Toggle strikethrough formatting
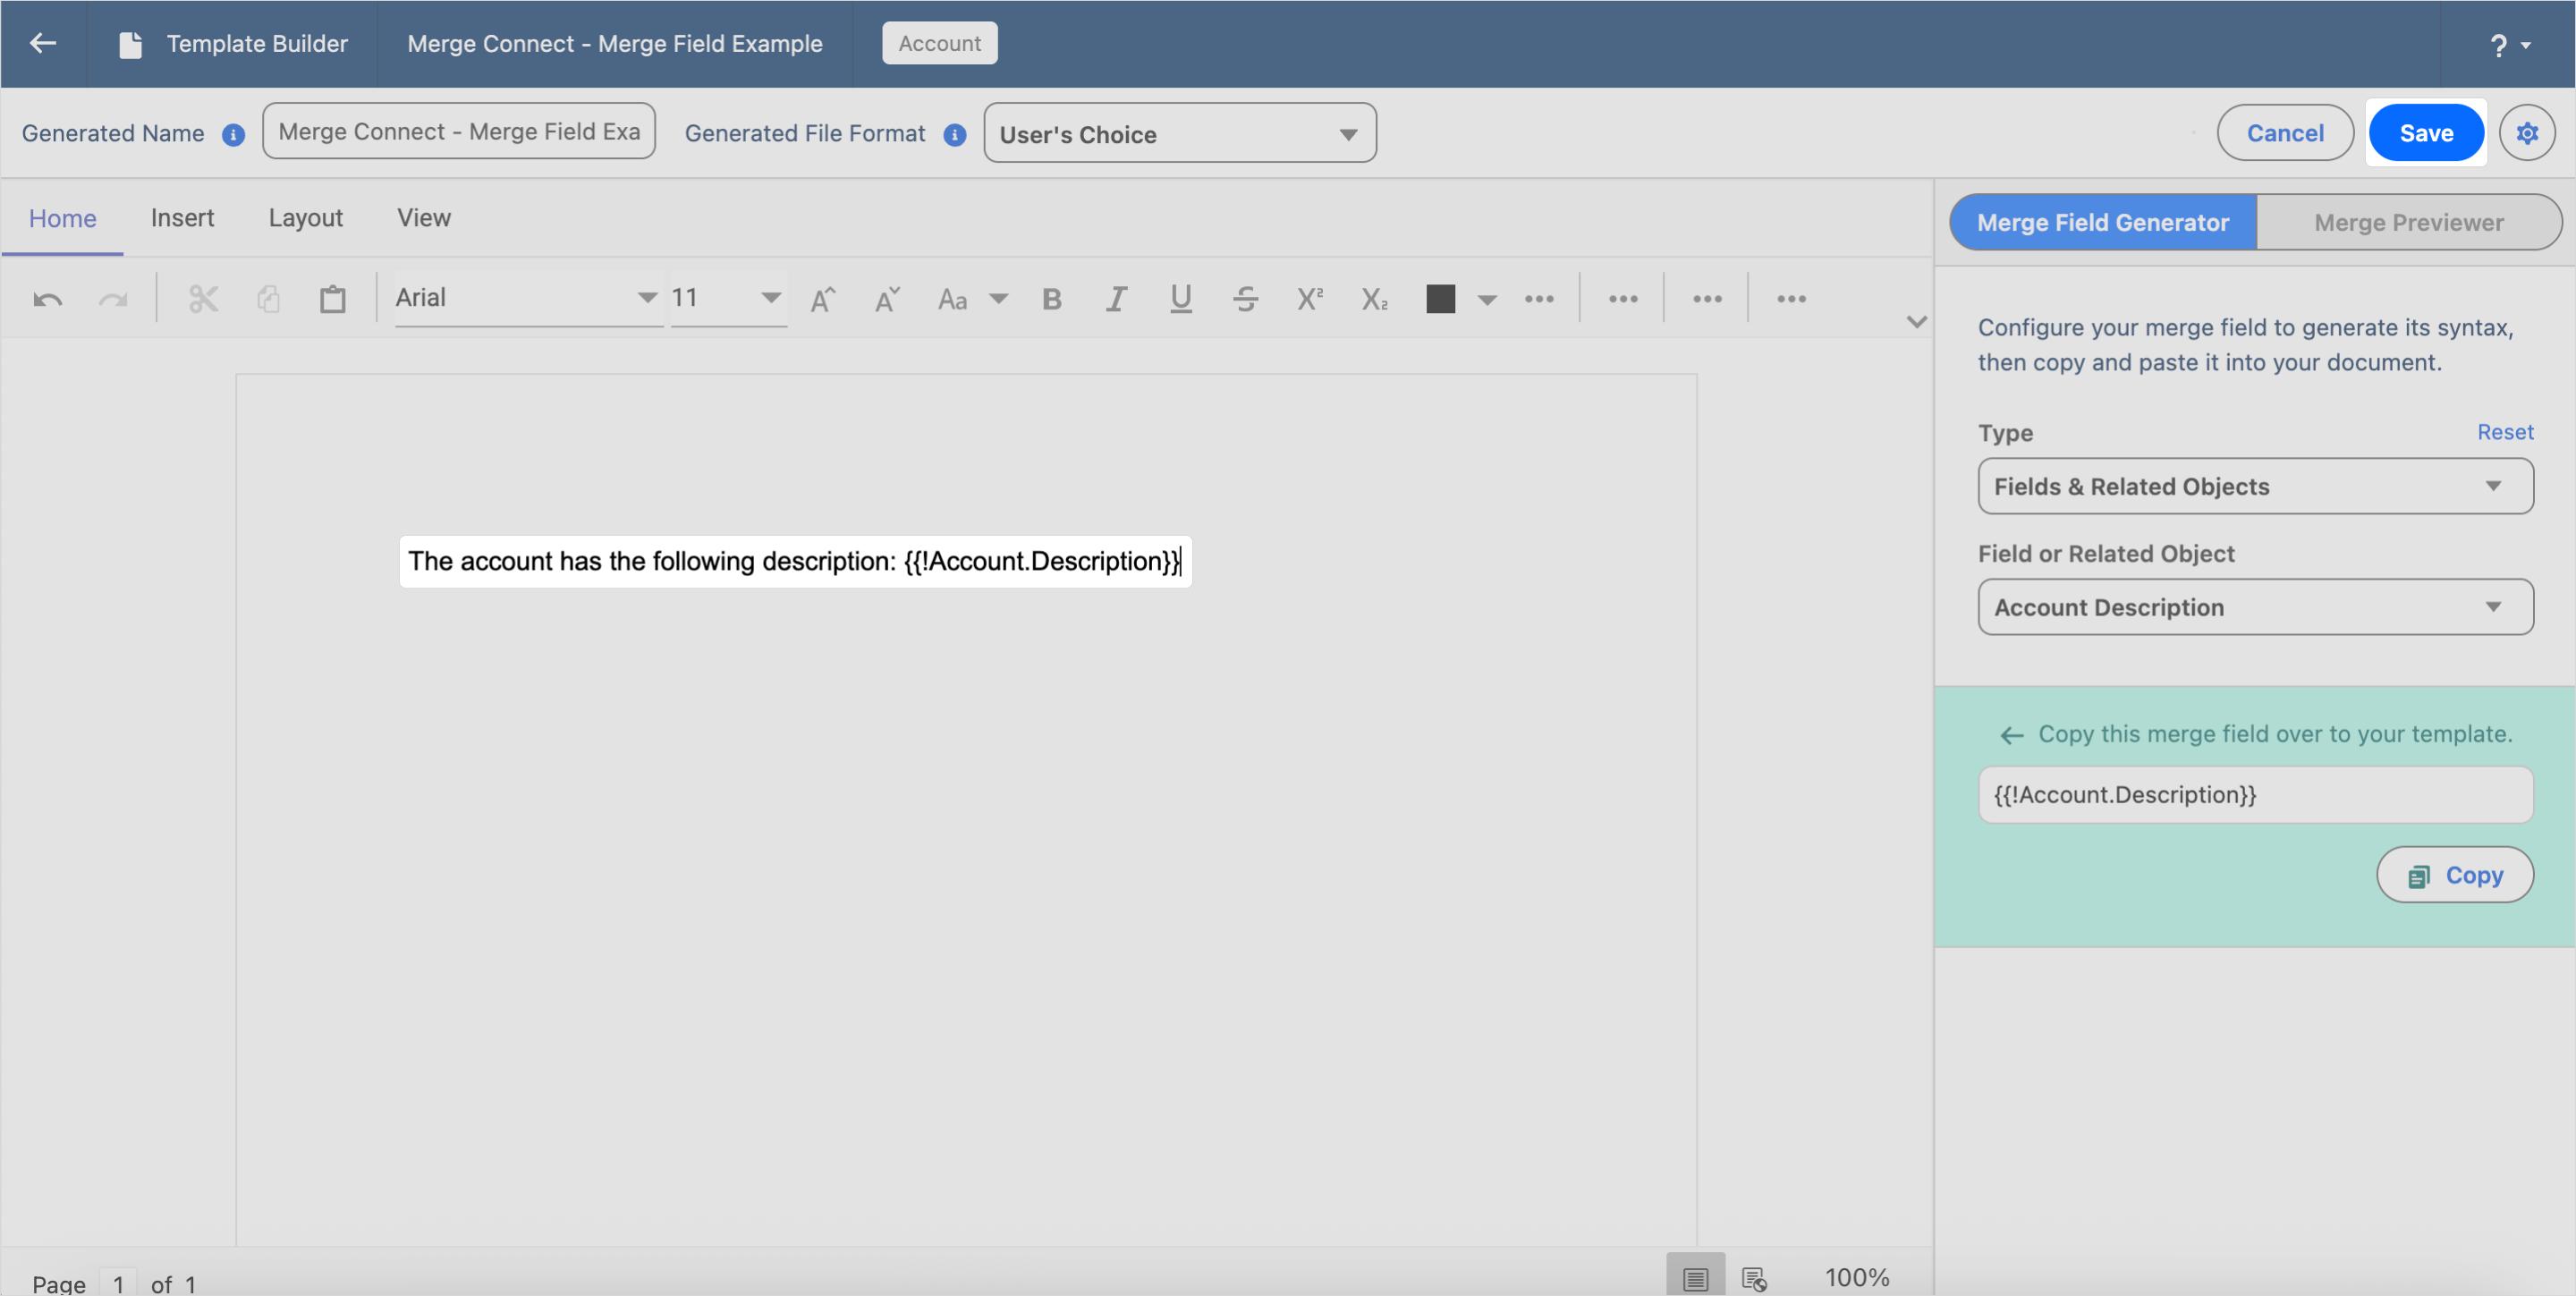Screen dimensions: 2576x1296 [1245, 298]
